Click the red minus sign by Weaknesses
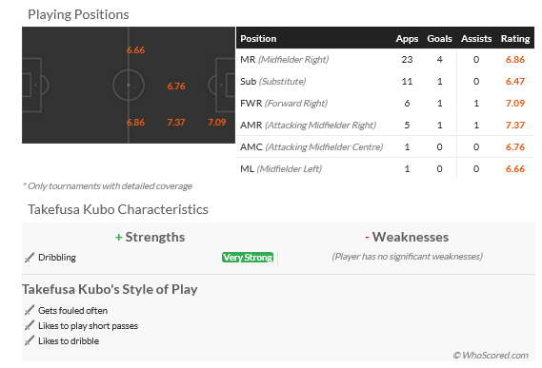 tap(367, 237)
